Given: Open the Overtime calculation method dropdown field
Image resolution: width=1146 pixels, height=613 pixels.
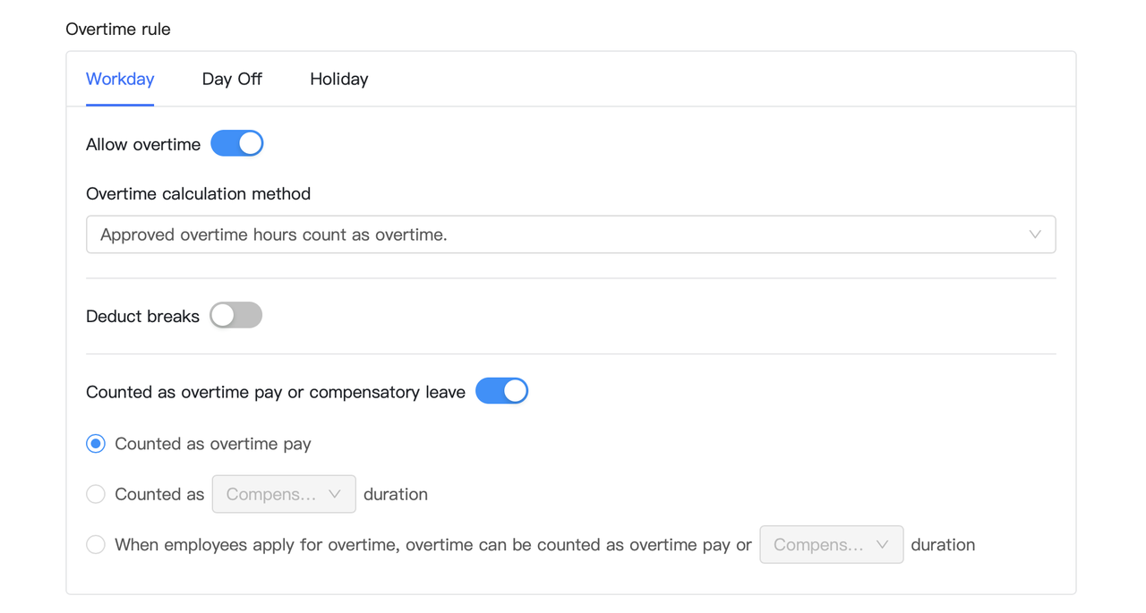Looking at the screenshot, I should (x=555, y=234).
